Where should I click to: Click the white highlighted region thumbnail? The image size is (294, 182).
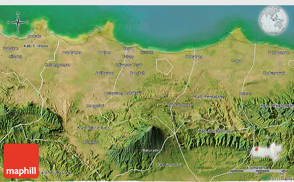point(267,151)
